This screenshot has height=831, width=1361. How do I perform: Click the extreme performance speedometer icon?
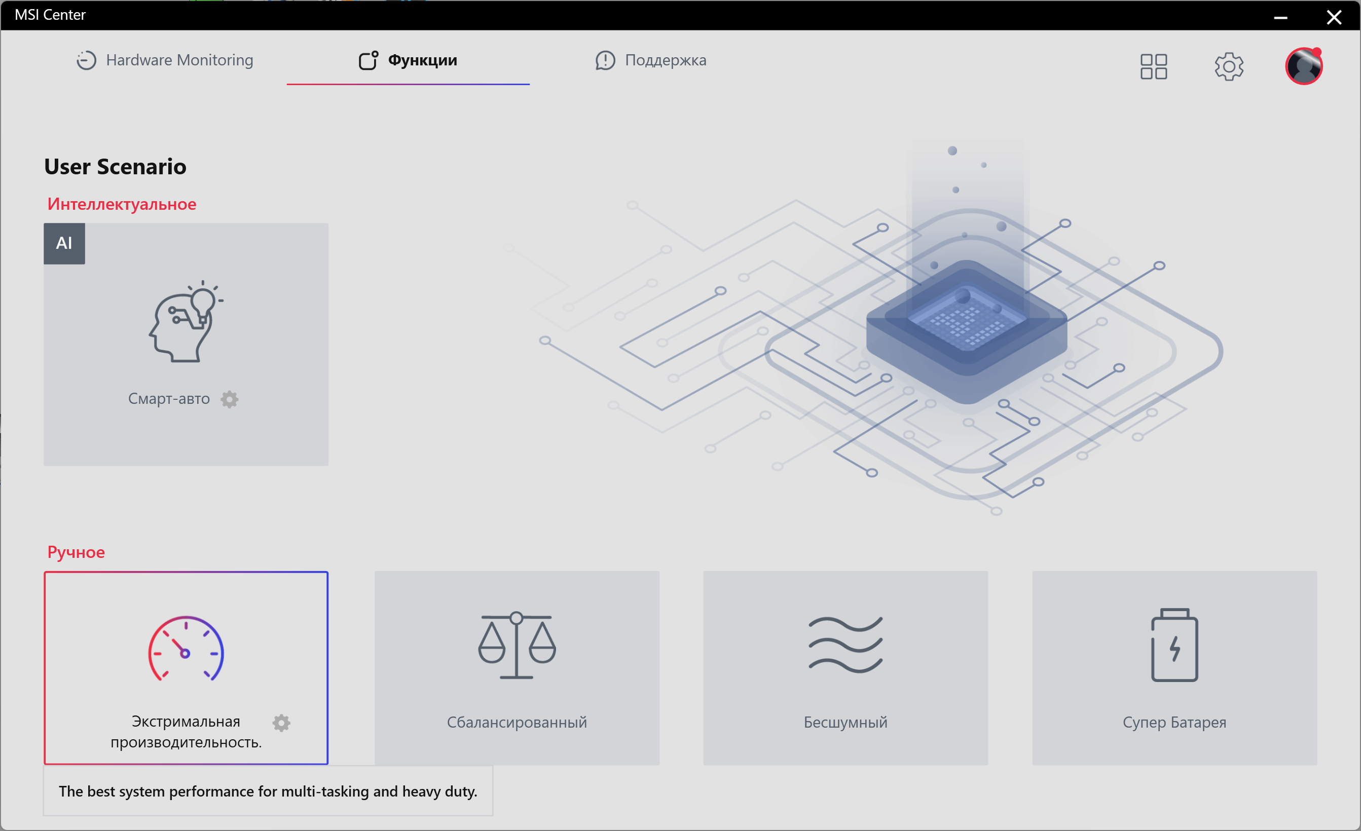(x=186, y=649)
